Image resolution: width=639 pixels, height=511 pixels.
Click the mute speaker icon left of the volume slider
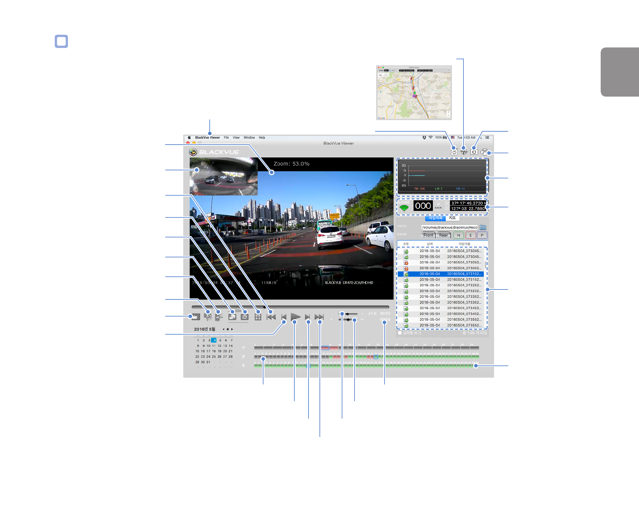331,320
